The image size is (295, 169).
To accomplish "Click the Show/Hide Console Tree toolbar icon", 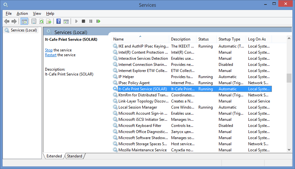I will tap(24, 22).
